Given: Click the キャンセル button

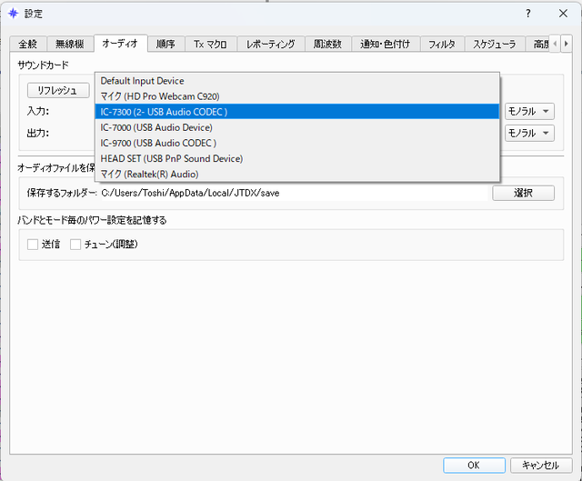Looking at the screenshot, I should tap(541, 465).
